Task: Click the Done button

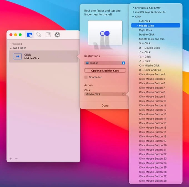Action: pyautogui.click(x=105, y=106)
